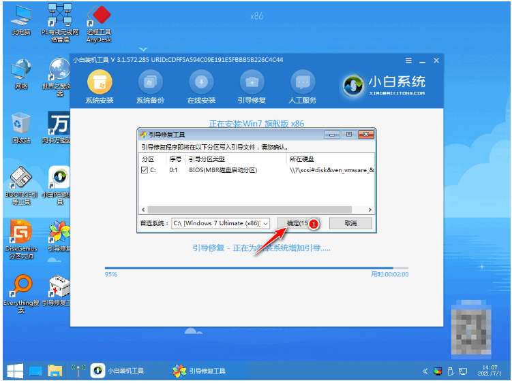The width and height of the screenshot is (512, 383).
Task: Expand the 首选系统 Windows 7 dropdown
Action: point(265,223)
